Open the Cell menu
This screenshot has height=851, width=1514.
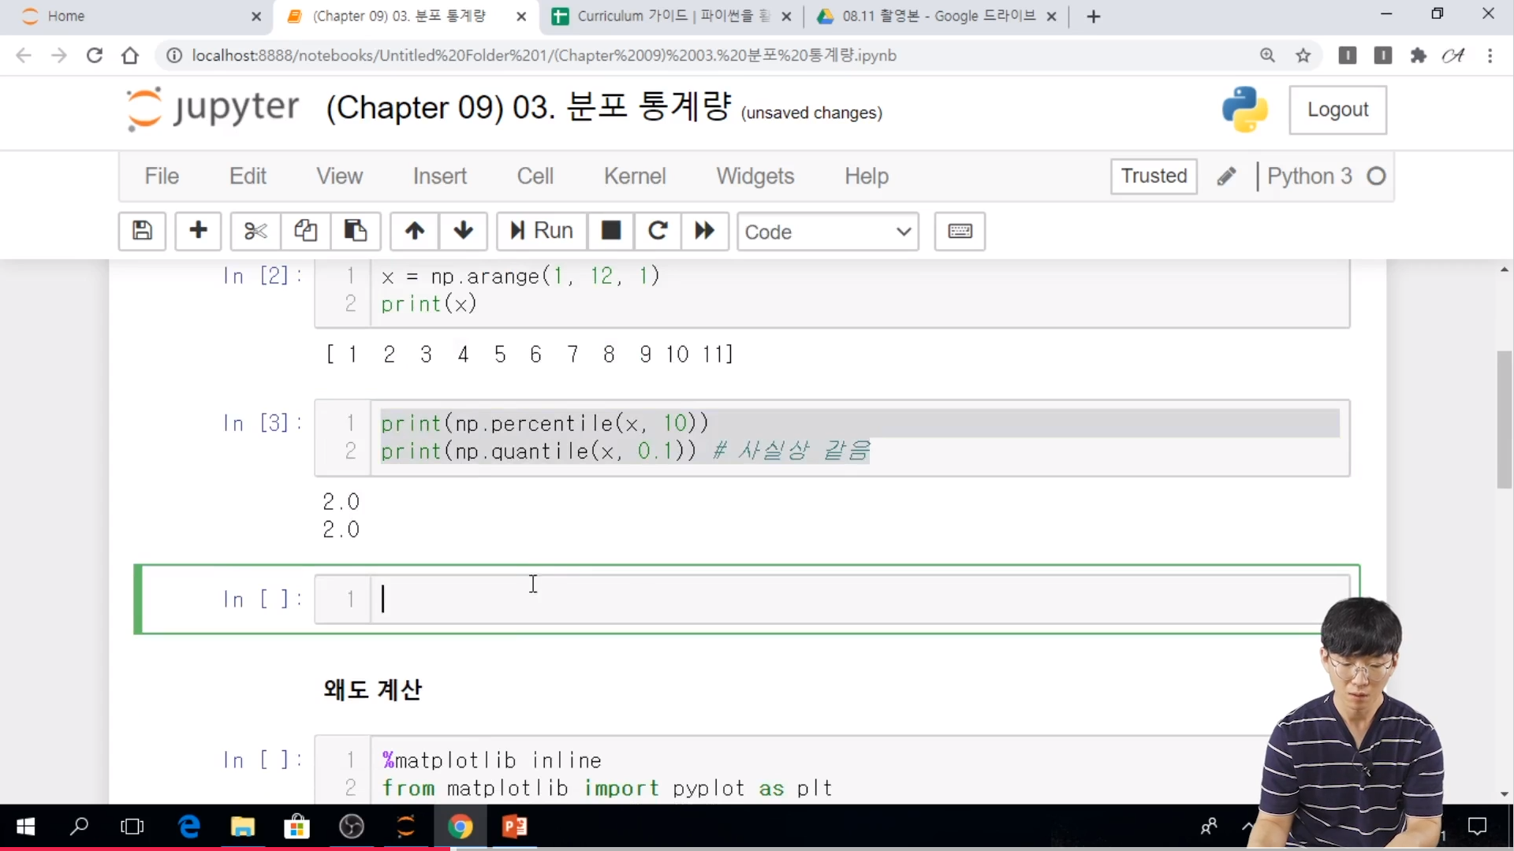[535, 176]
